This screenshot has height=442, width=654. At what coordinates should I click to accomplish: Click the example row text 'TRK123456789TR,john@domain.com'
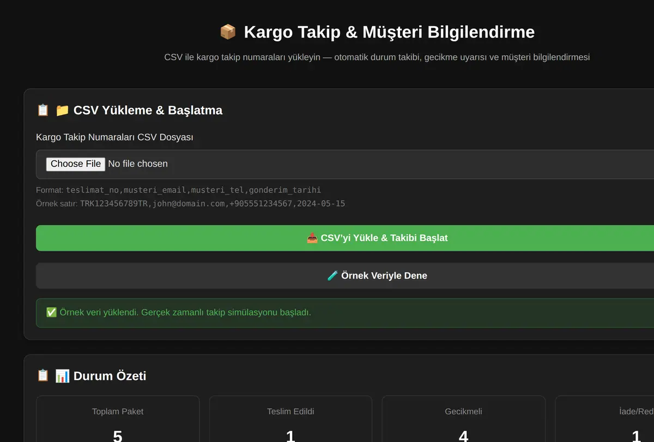pyautogui.click(x=153, y=204)
